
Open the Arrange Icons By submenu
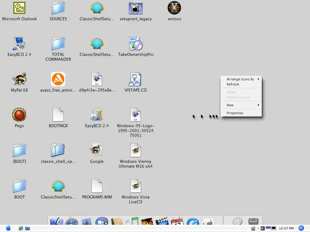[241, 79]
